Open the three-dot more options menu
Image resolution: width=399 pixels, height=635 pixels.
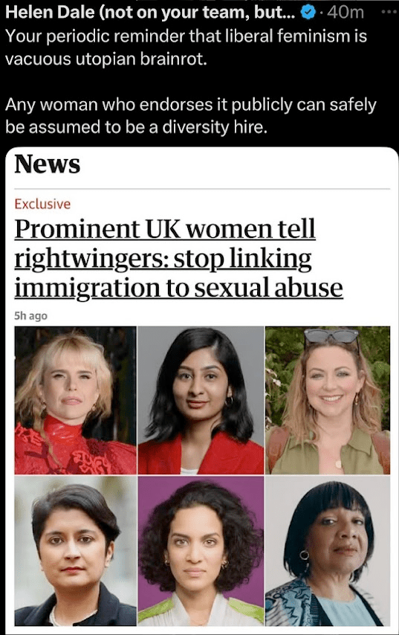click(x=389, y=12)
